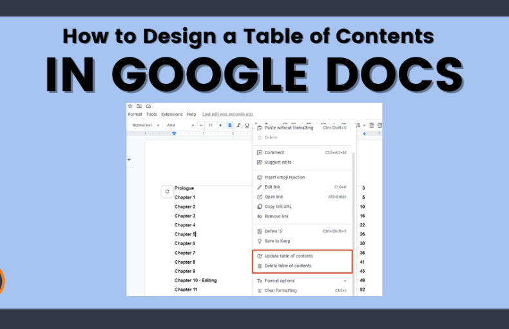Decrease font size with minus button
509x329 pixels.
[x=201, y=125]
